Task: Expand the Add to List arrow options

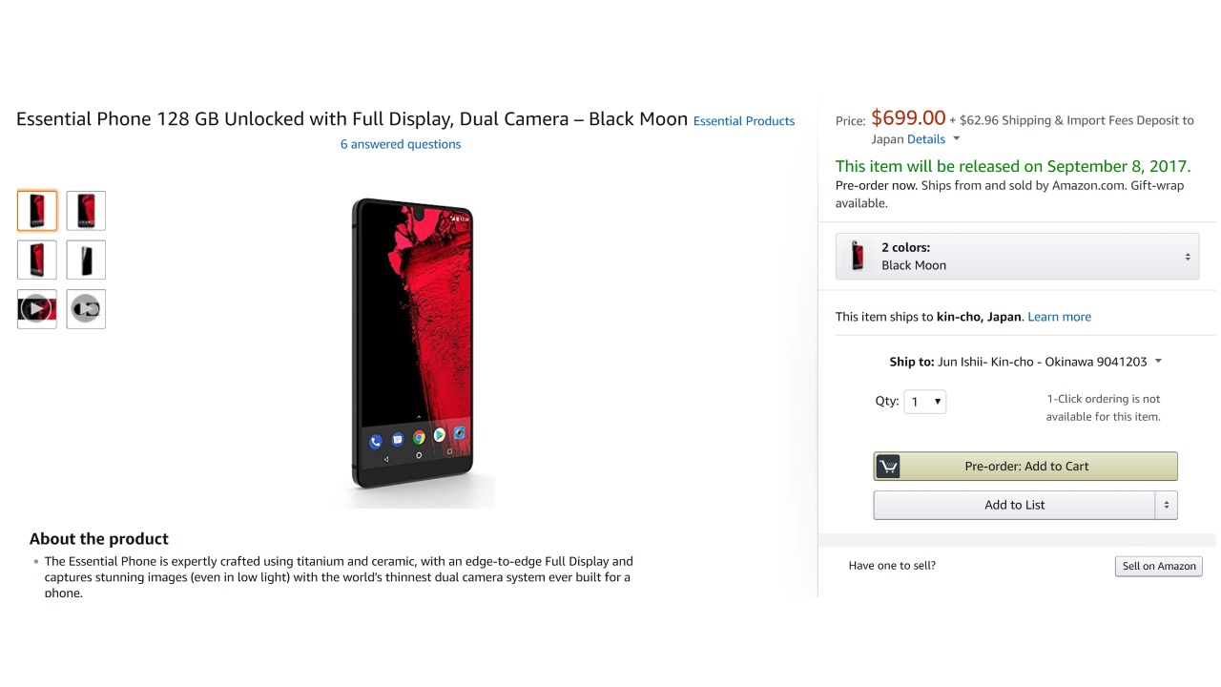Action: click(1166, 505)
